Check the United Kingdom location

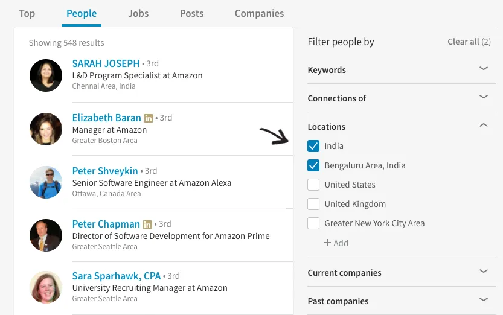click(x=313, y=204)
